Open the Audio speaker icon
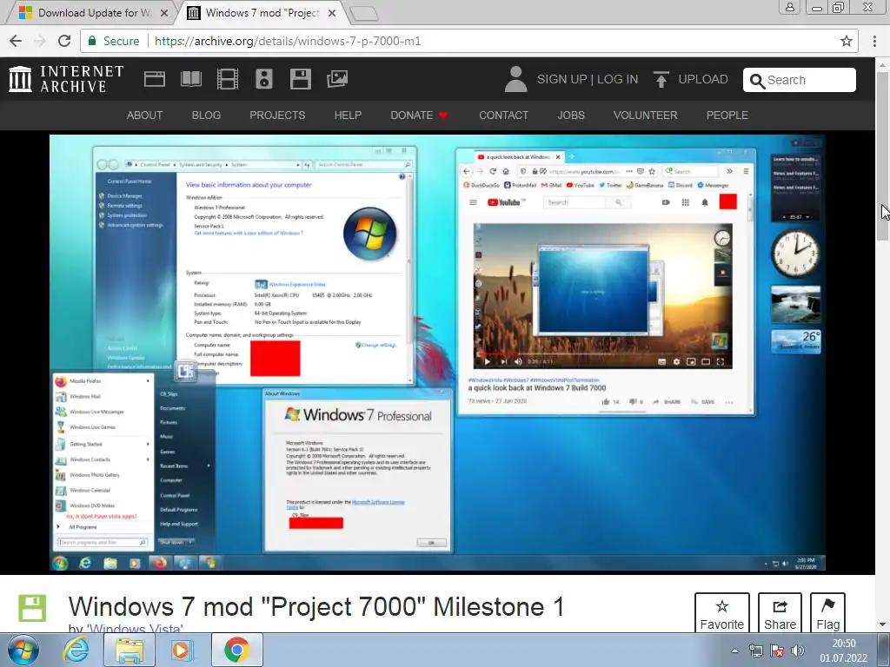The width and height of the screenshot is (890, 667). click(x=264, y=79)
